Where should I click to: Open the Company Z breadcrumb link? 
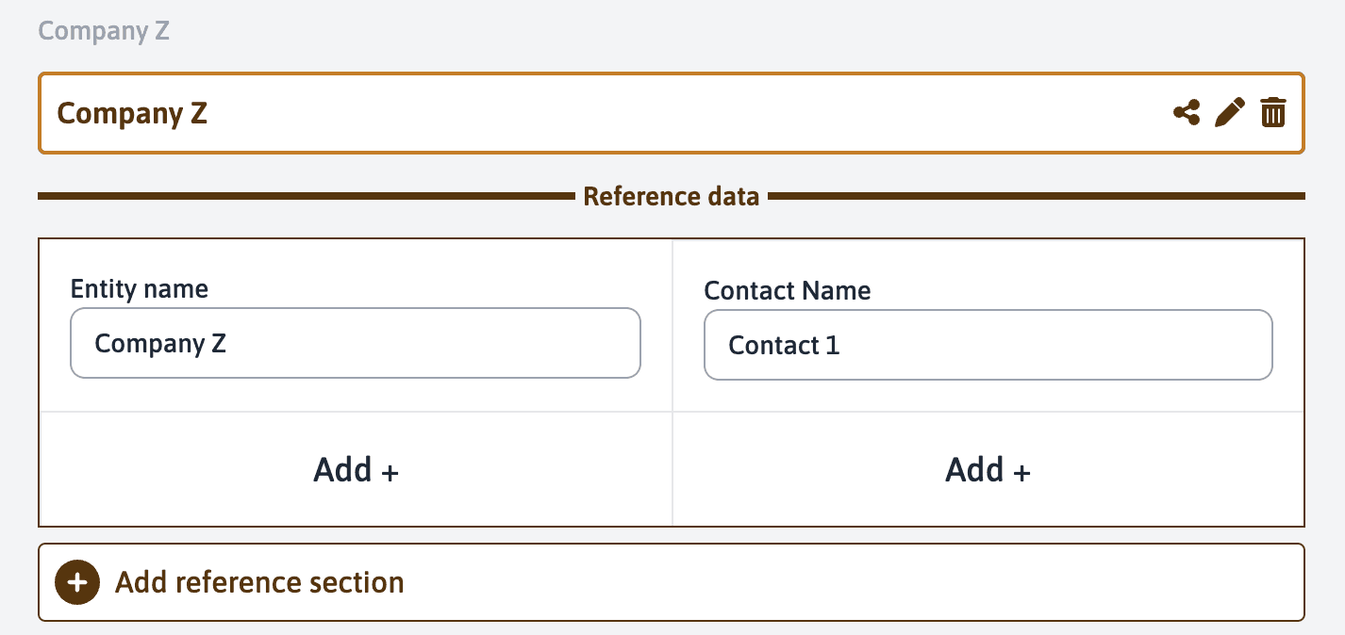(104, 30)
